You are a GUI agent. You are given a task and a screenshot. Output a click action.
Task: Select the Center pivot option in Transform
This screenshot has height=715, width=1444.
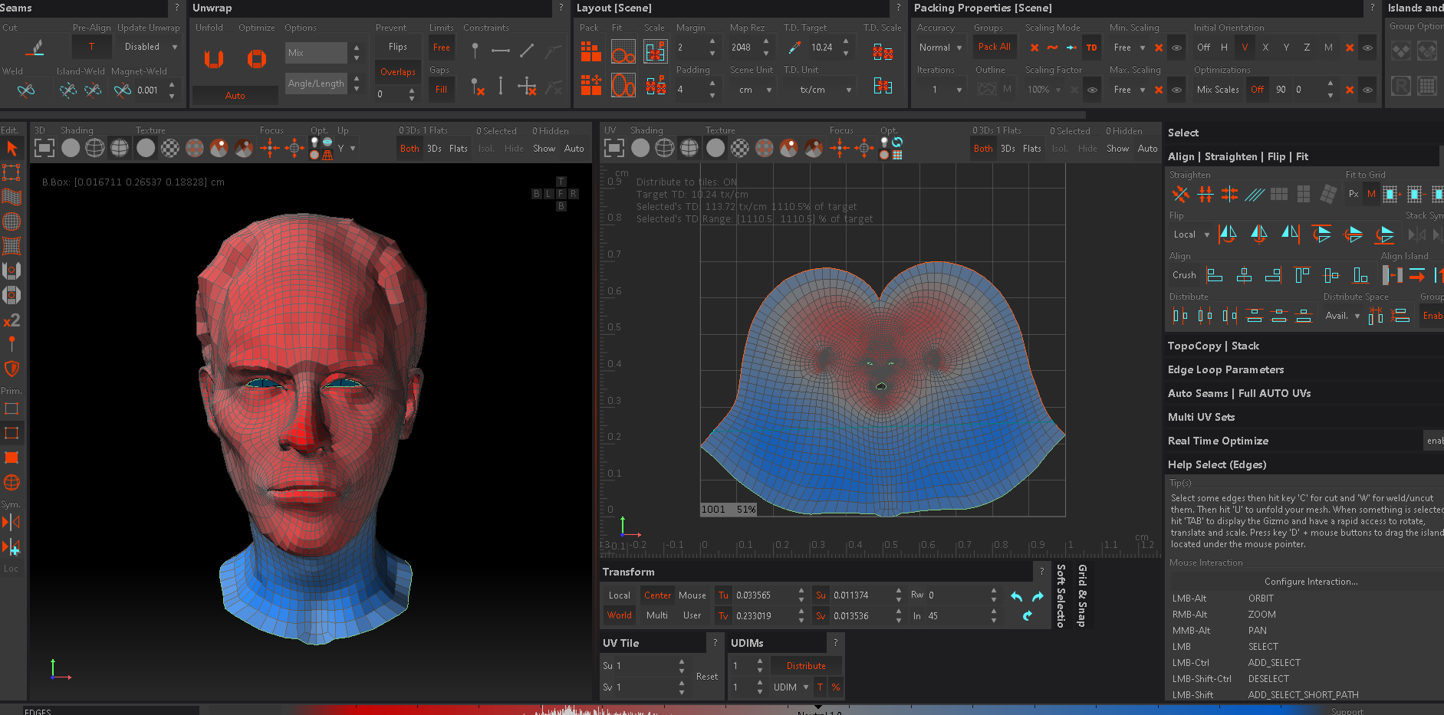click(657, 595)
